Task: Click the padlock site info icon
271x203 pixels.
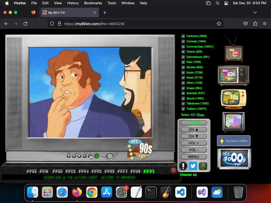Action: 60,24
